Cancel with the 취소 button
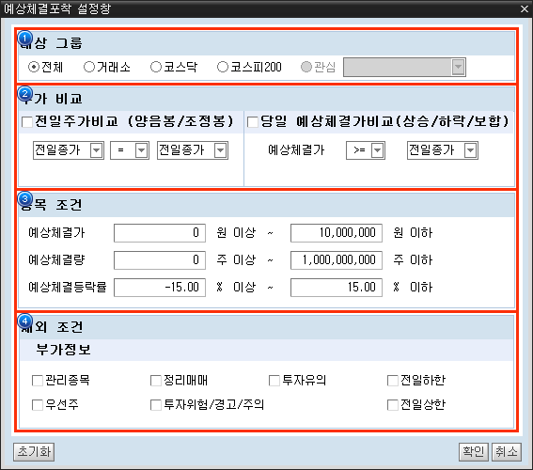 click(507, 452)
